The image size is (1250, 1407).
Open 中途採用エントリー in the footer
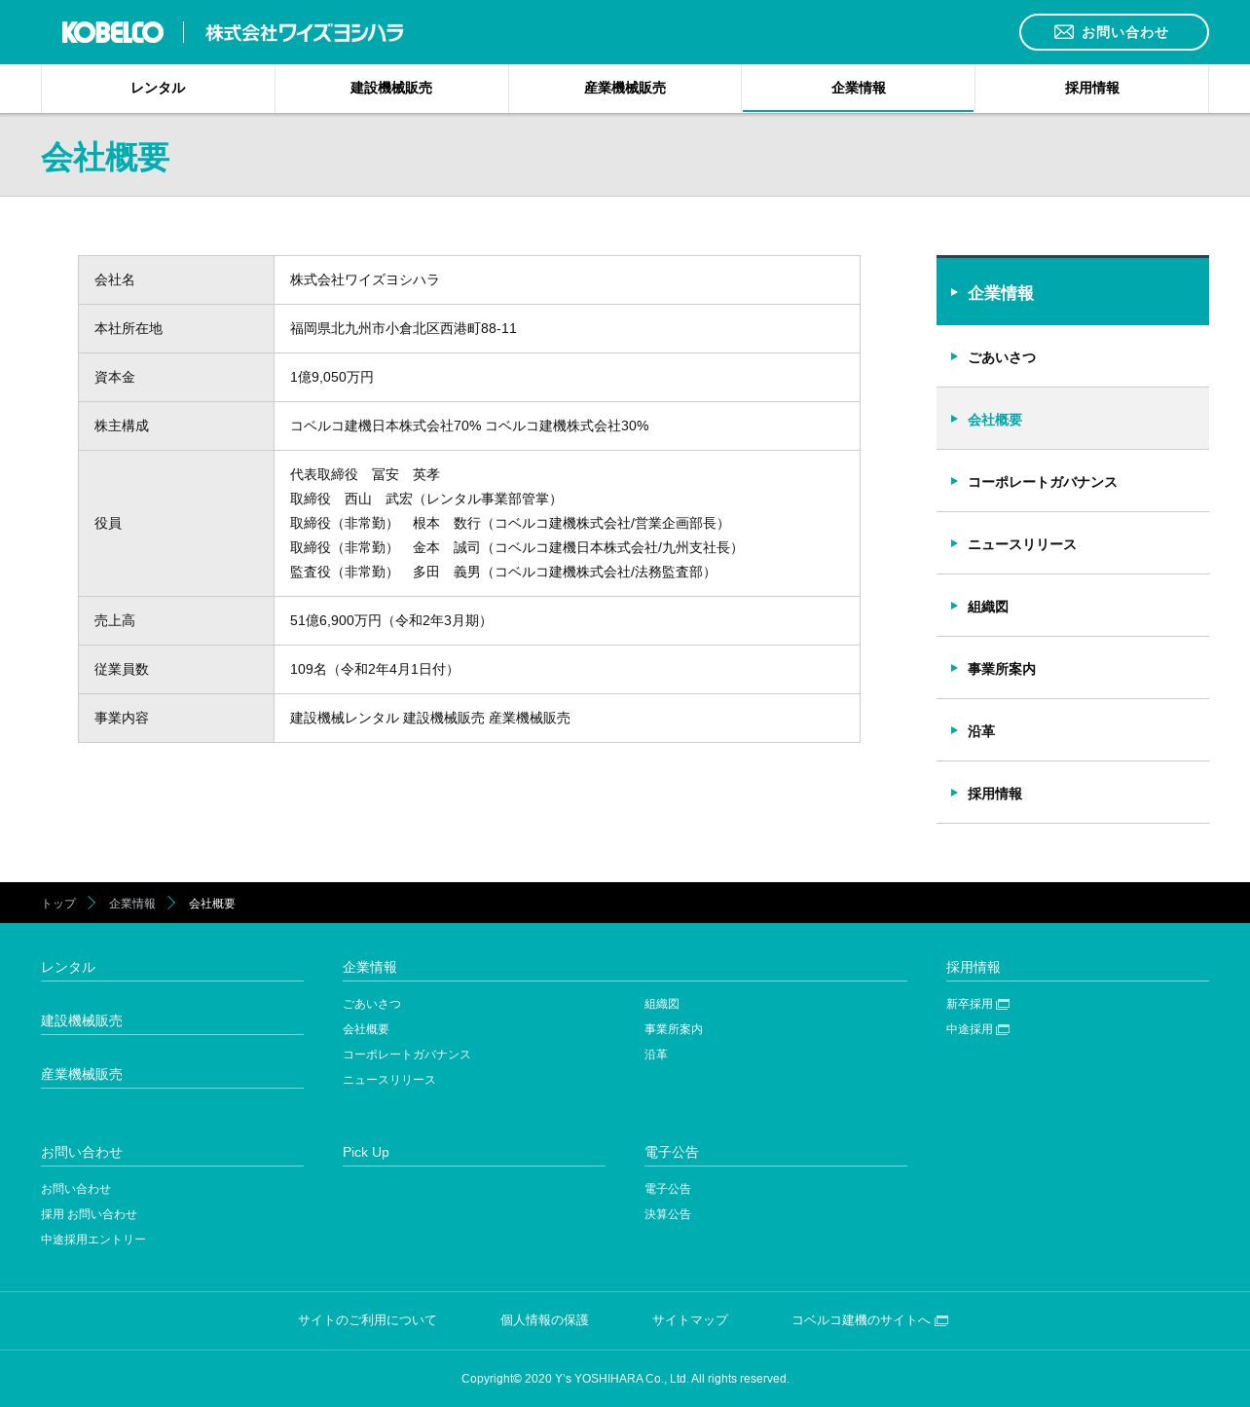[93, 1240]
